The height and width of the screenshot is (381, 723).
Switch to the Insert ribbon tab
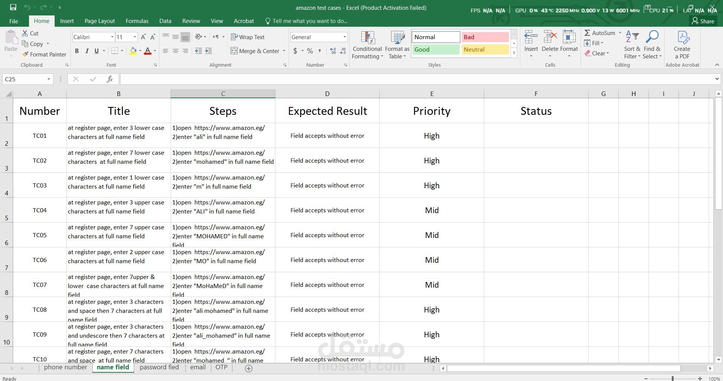pos(67,21)
